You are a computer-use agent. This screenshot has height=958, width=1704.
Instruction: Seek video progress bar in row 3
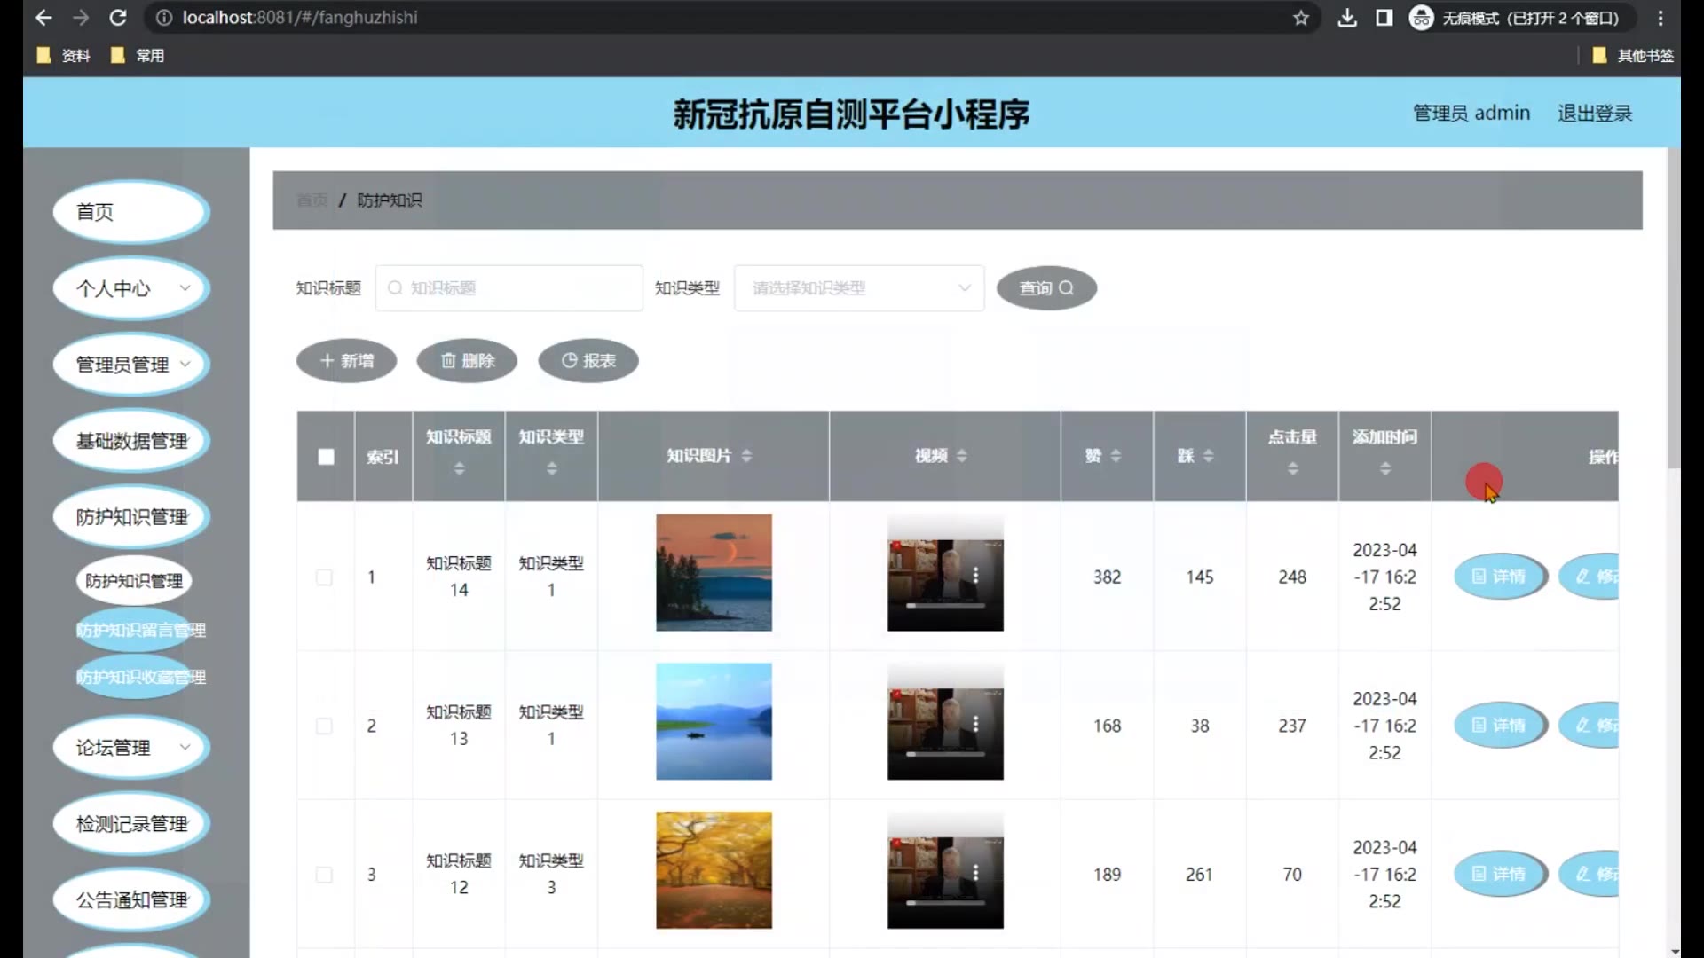pos(945,903)
